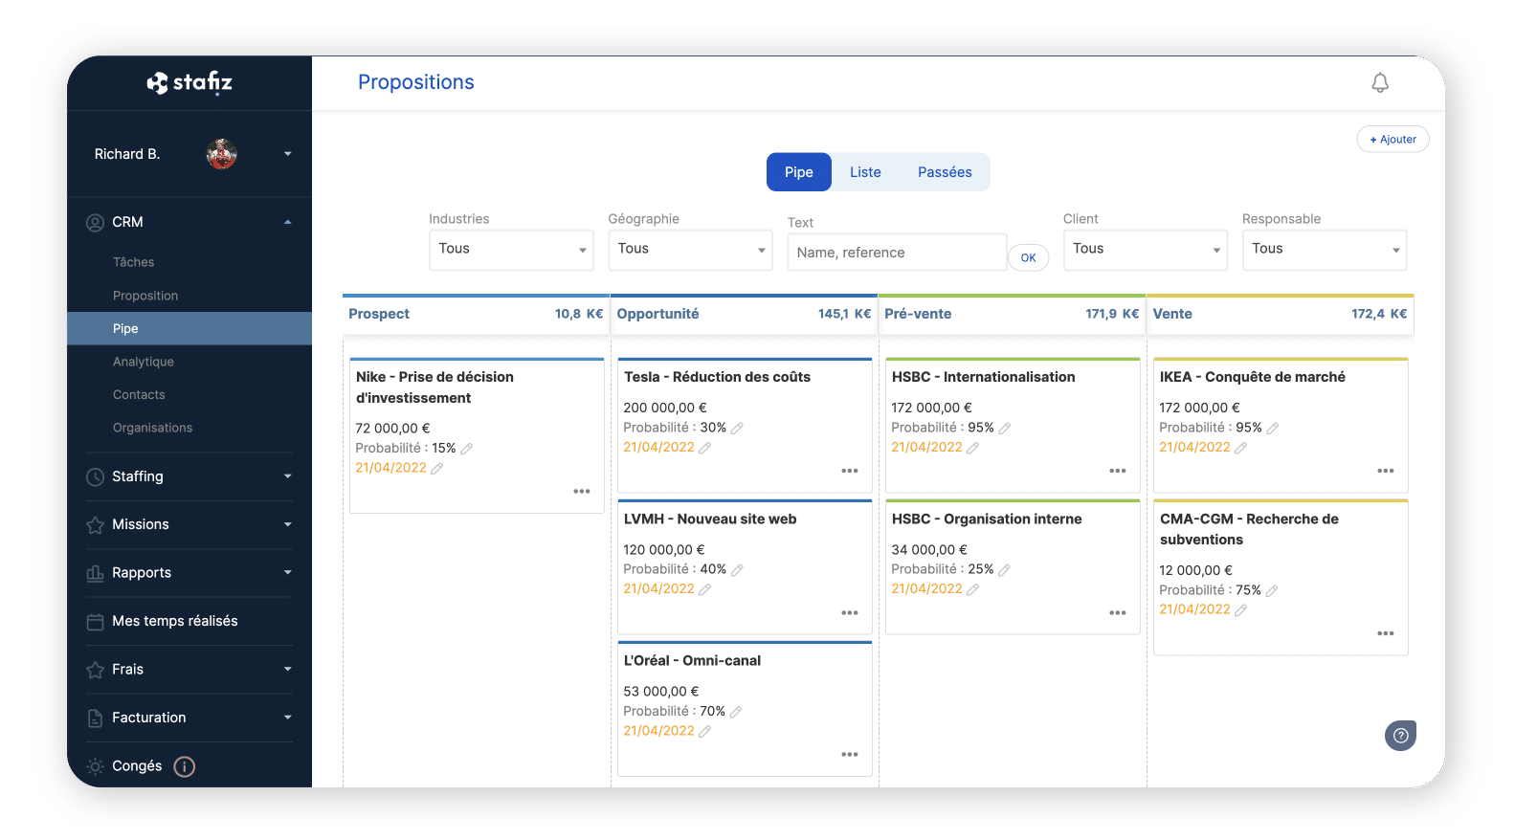Edit probability on HSBC Organisation interne card
The image size is (1515, 840).
click(1004, 569)
